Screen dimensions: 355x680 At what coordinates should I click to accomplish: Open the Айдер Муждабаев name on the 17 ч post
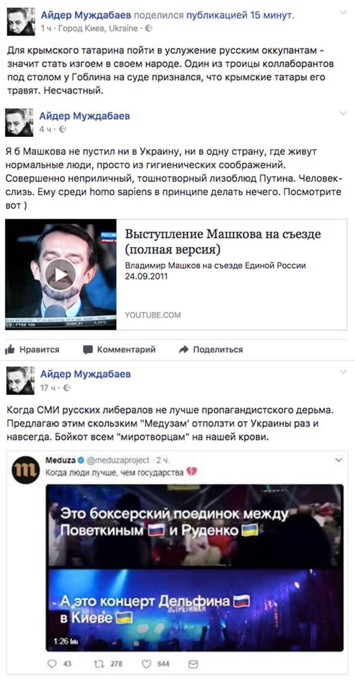pos(85,374)
